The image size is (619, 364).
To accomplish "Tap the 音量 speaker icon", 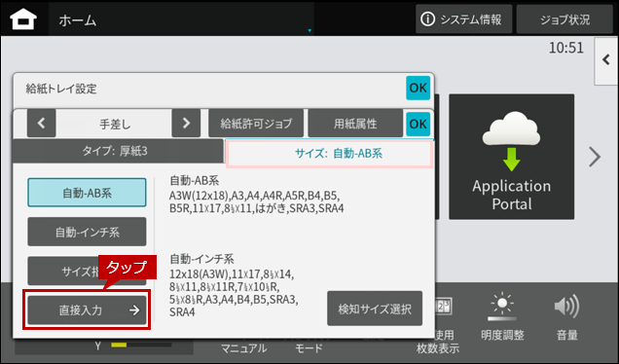I will tap(566, 306).
